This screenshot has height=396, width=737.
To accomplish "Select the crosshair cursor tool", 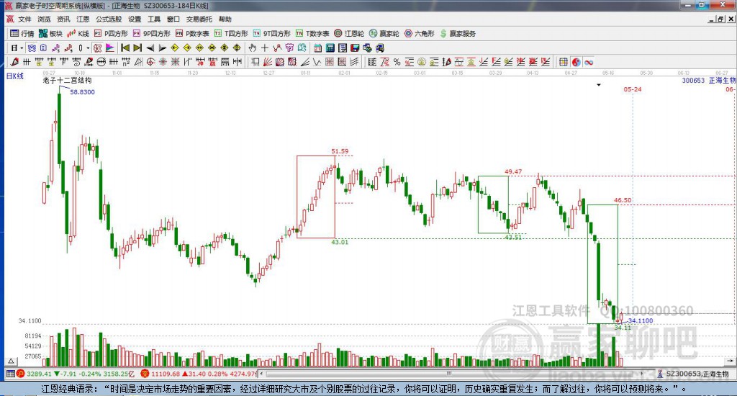I will pyautogui.click(x=265, y=48).
